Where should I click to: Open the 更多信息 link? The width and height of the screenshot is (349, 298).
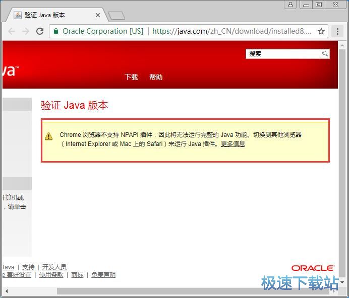(x=233, y=144)
